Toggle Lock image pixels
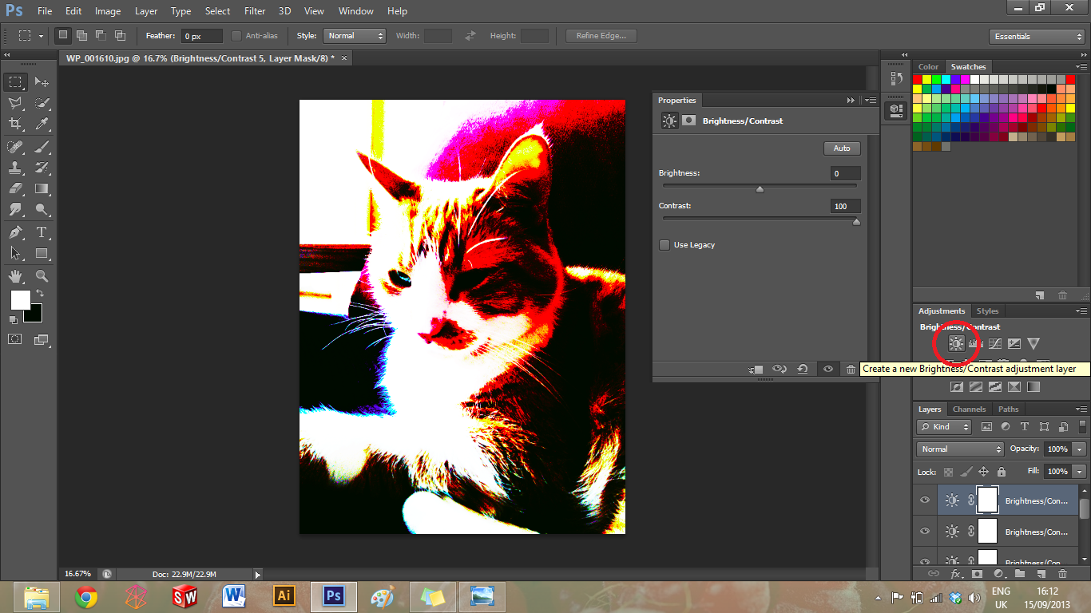 tap(966, 472)
